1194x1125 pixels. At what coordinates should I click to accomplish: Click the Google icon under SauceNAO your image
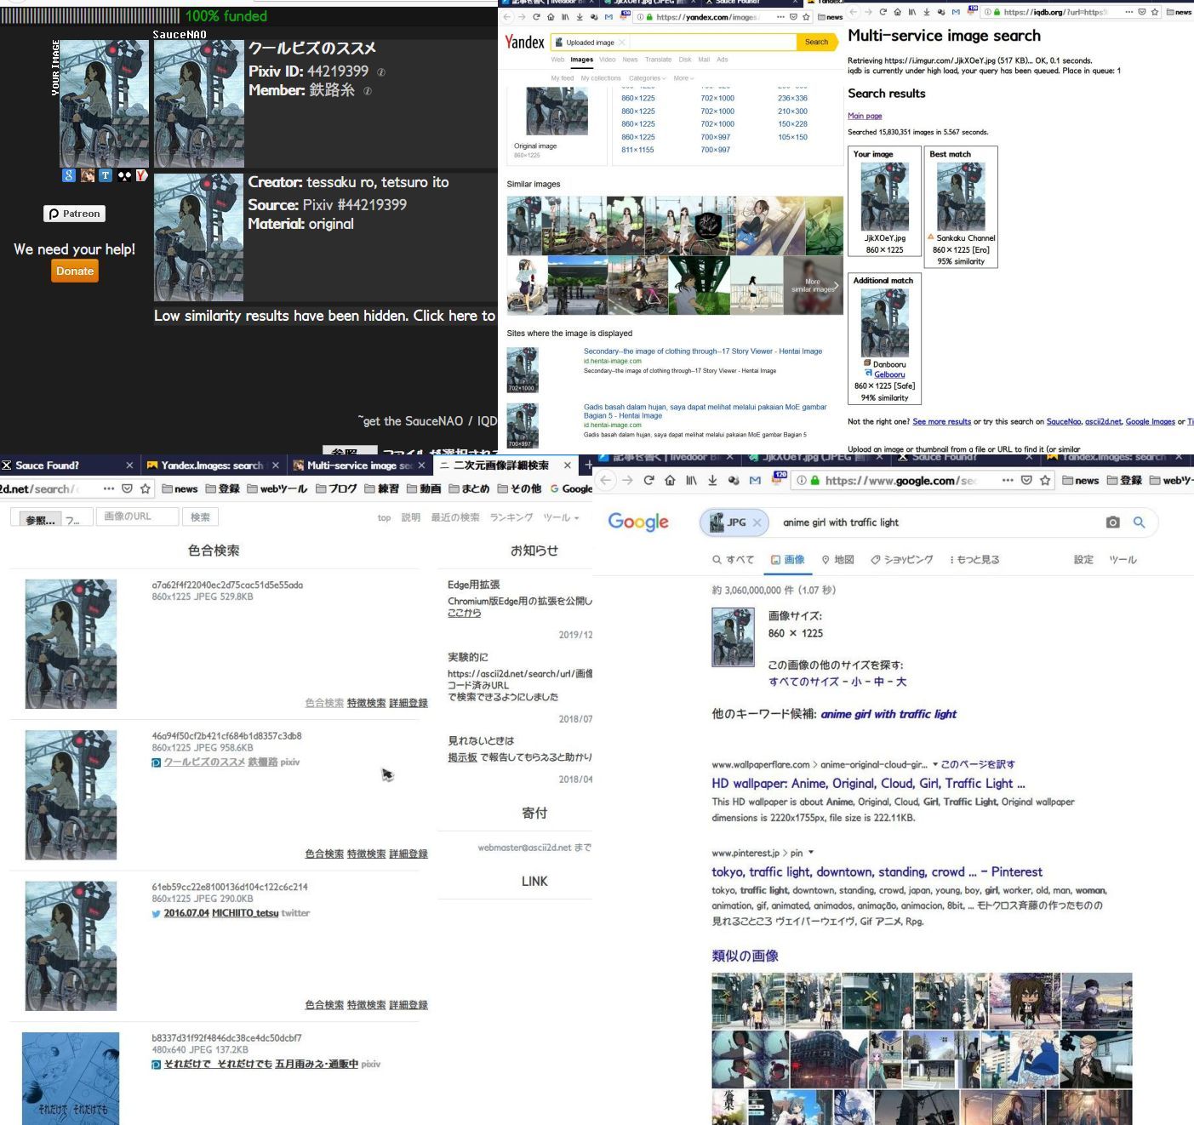69,175
